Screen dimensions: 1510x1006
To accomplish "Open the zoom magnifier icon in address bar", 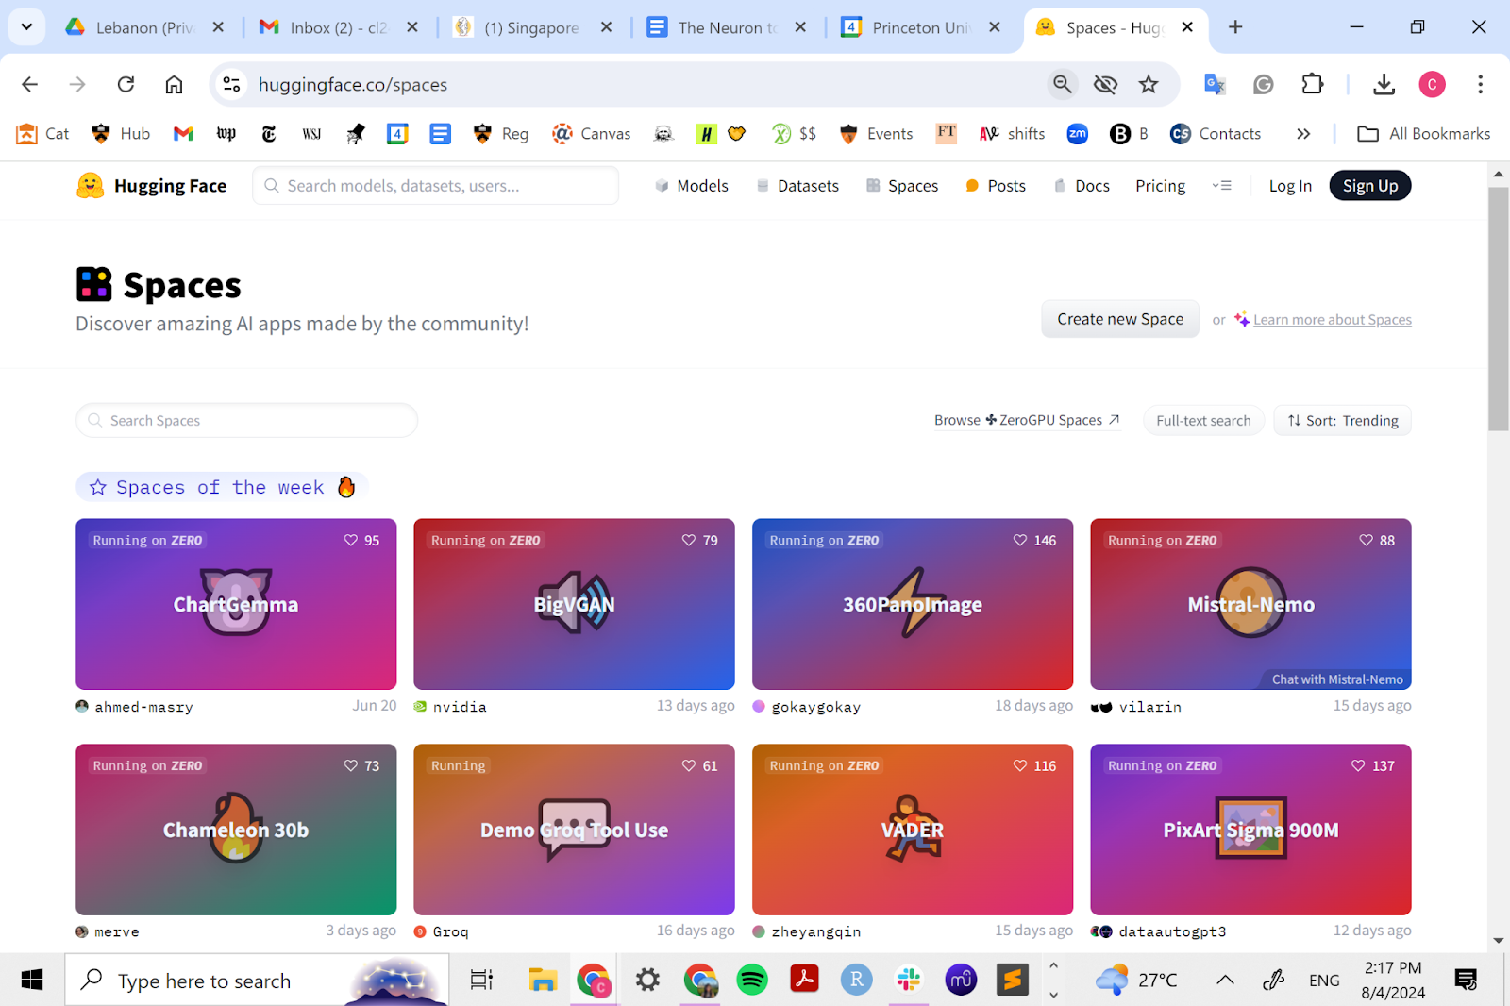I will click(x=1063, y=85).
